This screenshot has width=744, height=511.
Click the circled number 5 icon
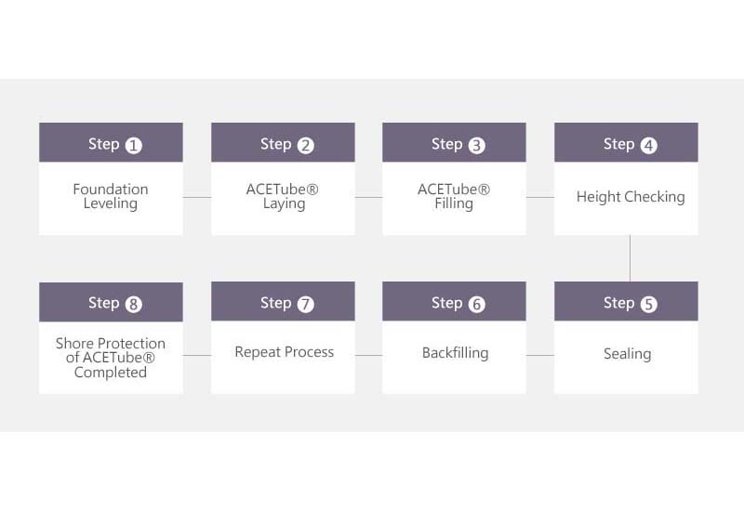point(648,304)
